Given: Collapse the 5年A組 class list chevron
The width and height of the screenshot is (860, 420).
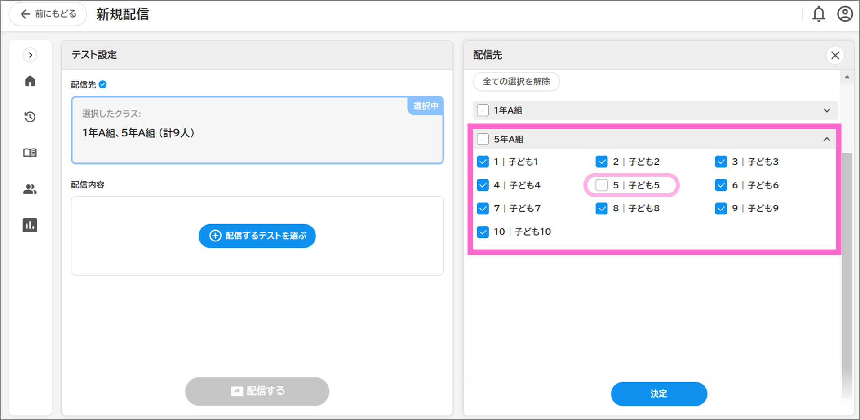Looking at the screenshot, I should click(x=826, y=139).
